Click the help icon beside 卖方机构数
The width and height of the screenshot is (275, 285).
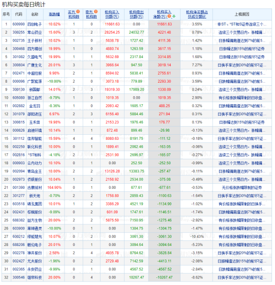click(96, 12)
